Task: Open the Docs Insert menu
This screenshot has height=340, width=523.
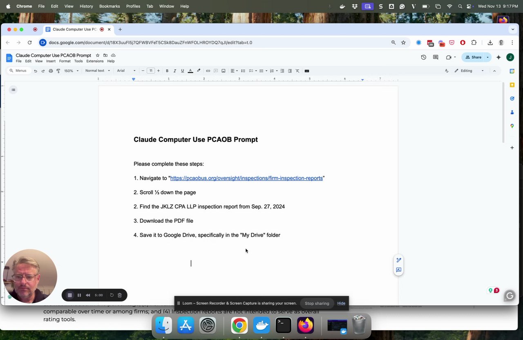Action: 51,61
